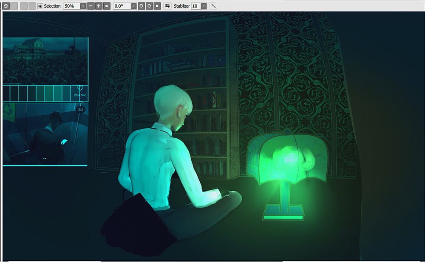Rotate the view counterclockwise
The width and height of the screenshot is (425, 262).
[x=141, y=6]
